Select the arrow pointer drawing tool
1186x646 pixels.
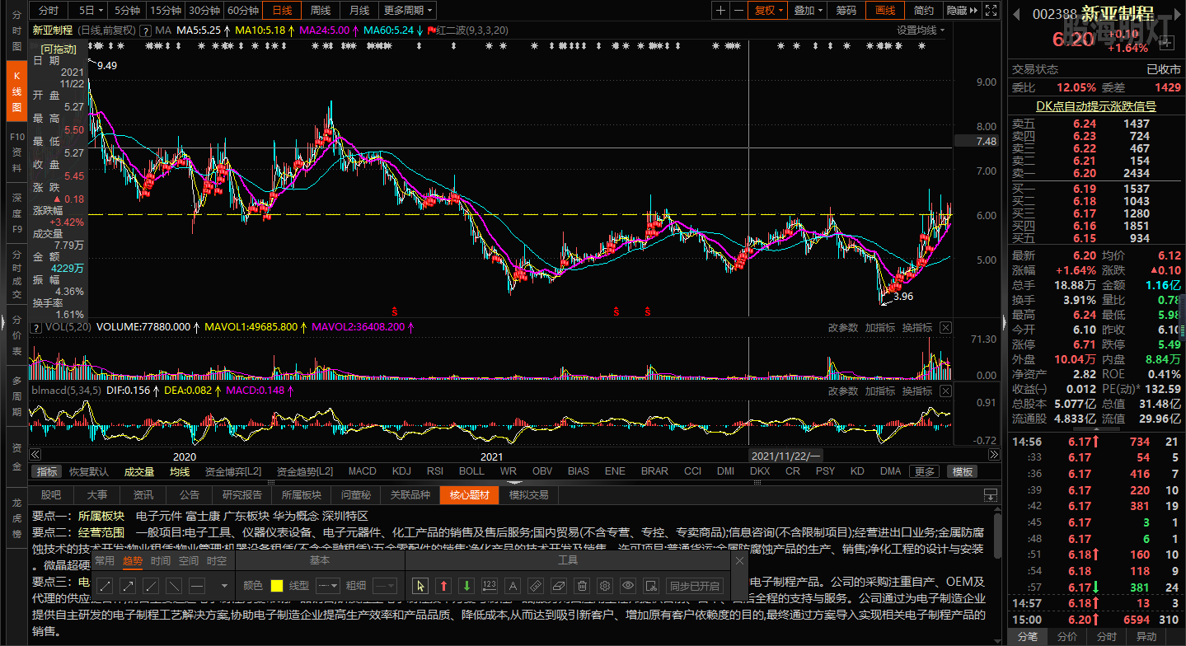click(x=421, y=586)
